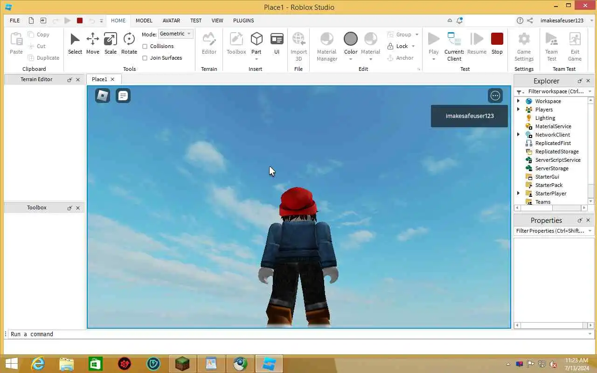Click the Filter workspace search field

point(555,92)
